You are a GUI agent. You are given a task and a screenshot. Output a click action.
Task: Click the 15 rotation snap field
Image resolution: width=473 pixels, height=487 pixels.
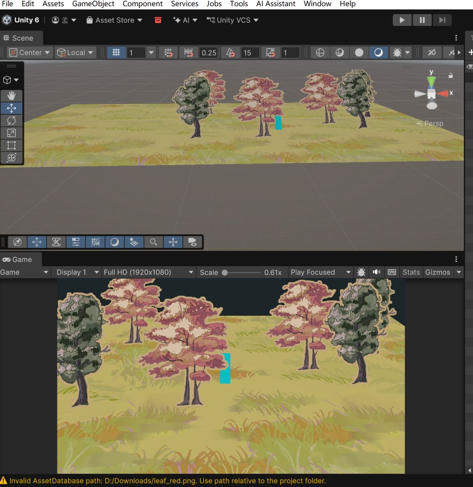click(250, 53)
